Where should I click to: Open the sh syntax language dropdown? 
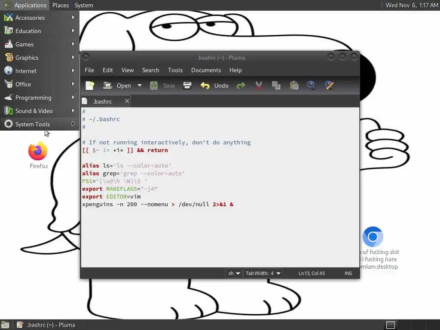(233, 273)
